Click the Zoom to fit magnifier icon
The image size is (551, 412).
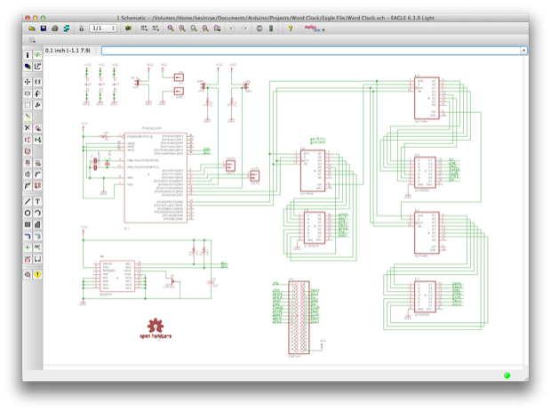[x=171, y=28]
